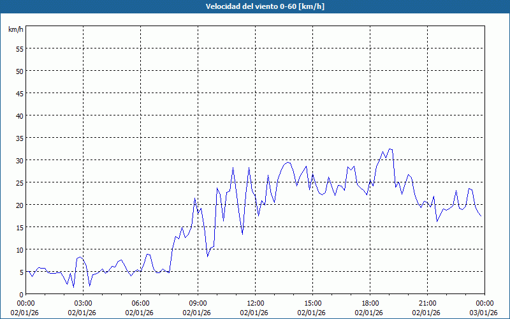Viewport: 510px width, 319px height.
Task: Click the 10 y-axis tick label
Action: 19,249
